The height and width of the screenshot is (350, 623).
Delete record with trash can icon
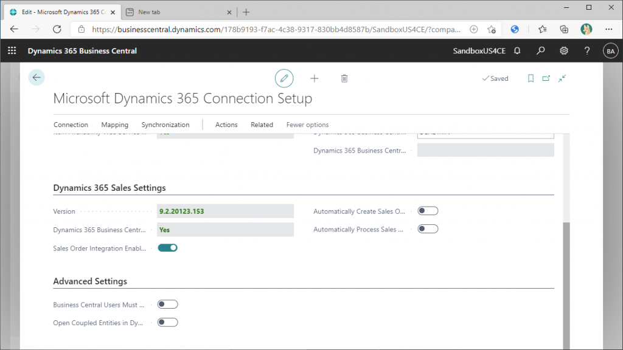(344, 78)
